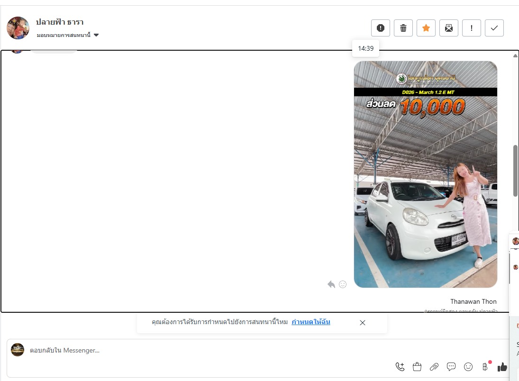Send a thumbs-up like
519x381 pixels.
pos(502,367)
